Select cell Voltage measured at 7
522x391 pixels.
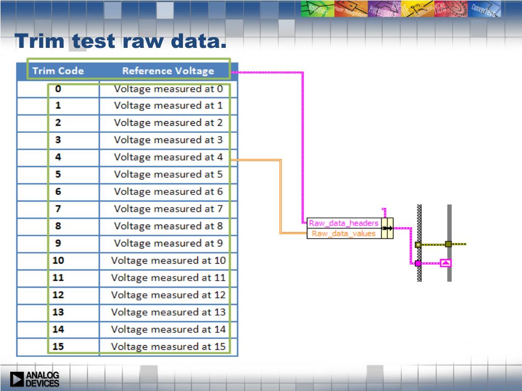pos(168,209)
